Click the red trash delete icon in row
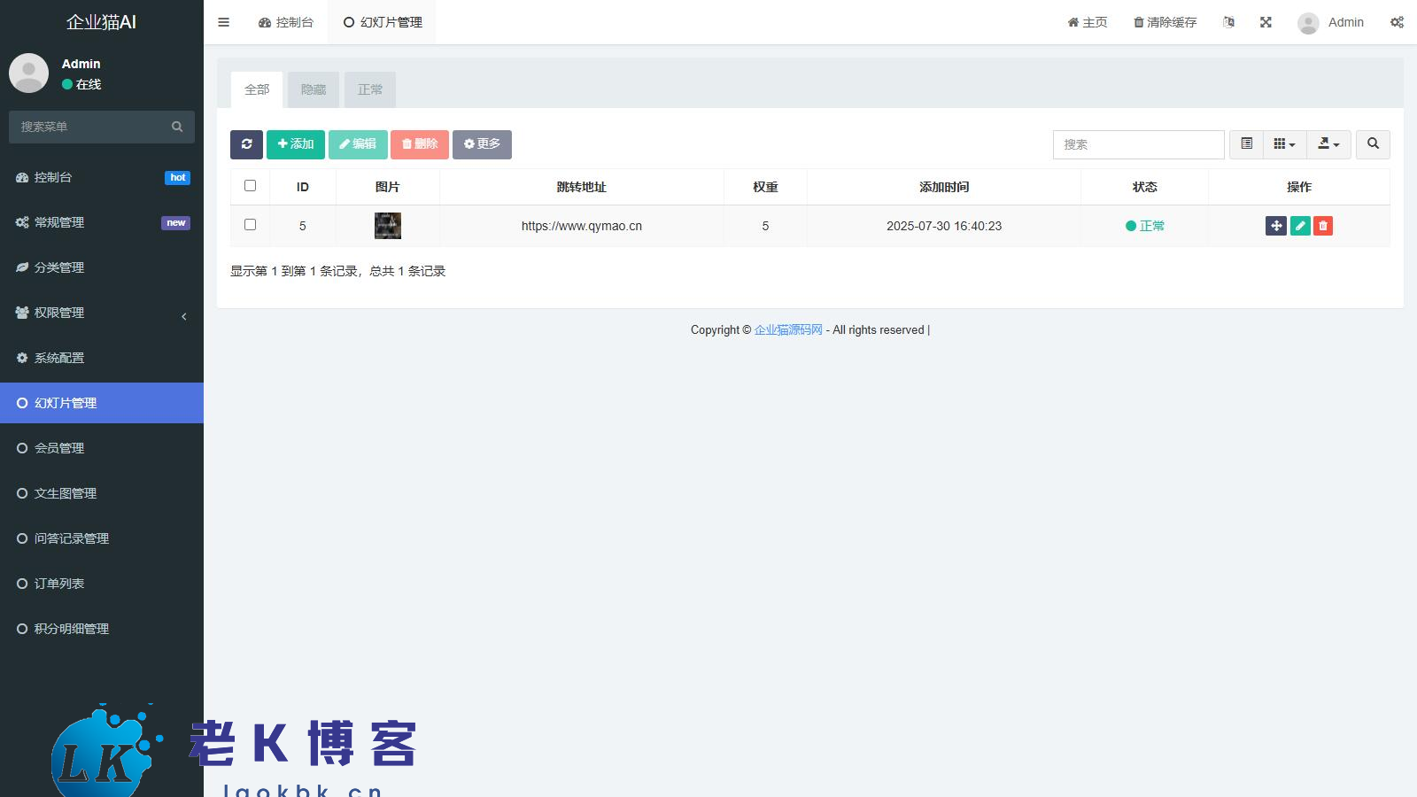 pos(1323,226)
